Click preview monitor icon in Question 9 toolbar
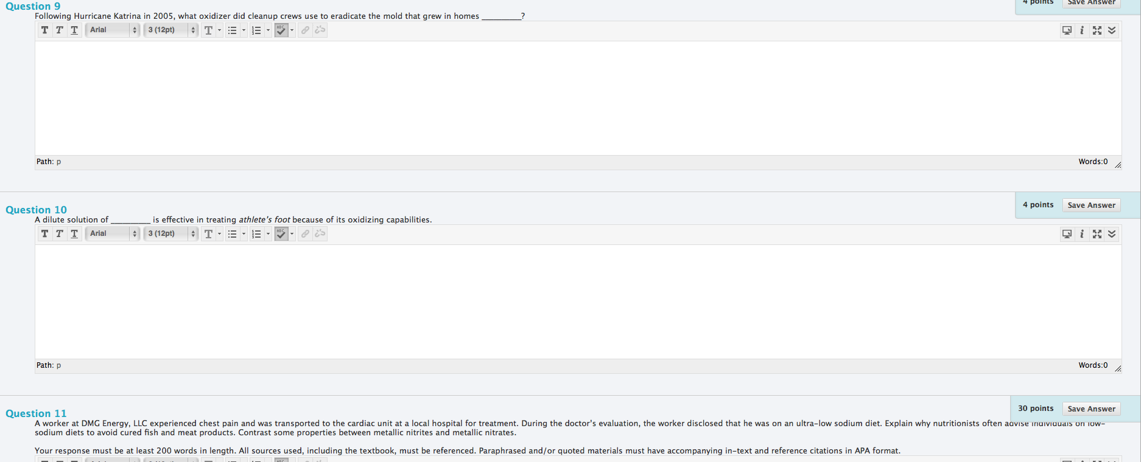The image size is (1141, 462). pos(1067,30)
